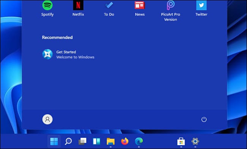Open taskbar Search

pos(68,141)
